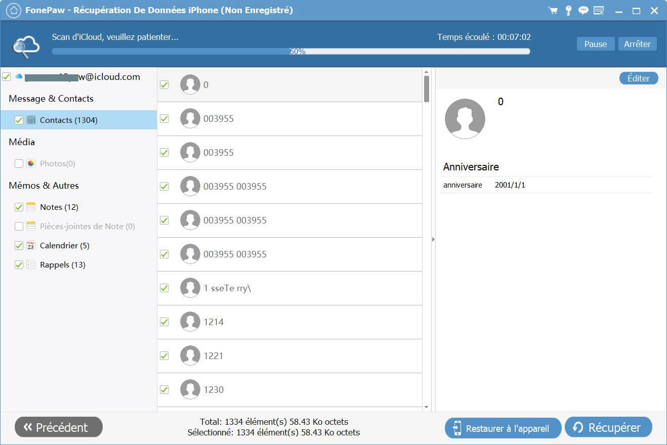The image size is (667, 445).
Task: Click the large profile picture in details
Action: [465, 119]
